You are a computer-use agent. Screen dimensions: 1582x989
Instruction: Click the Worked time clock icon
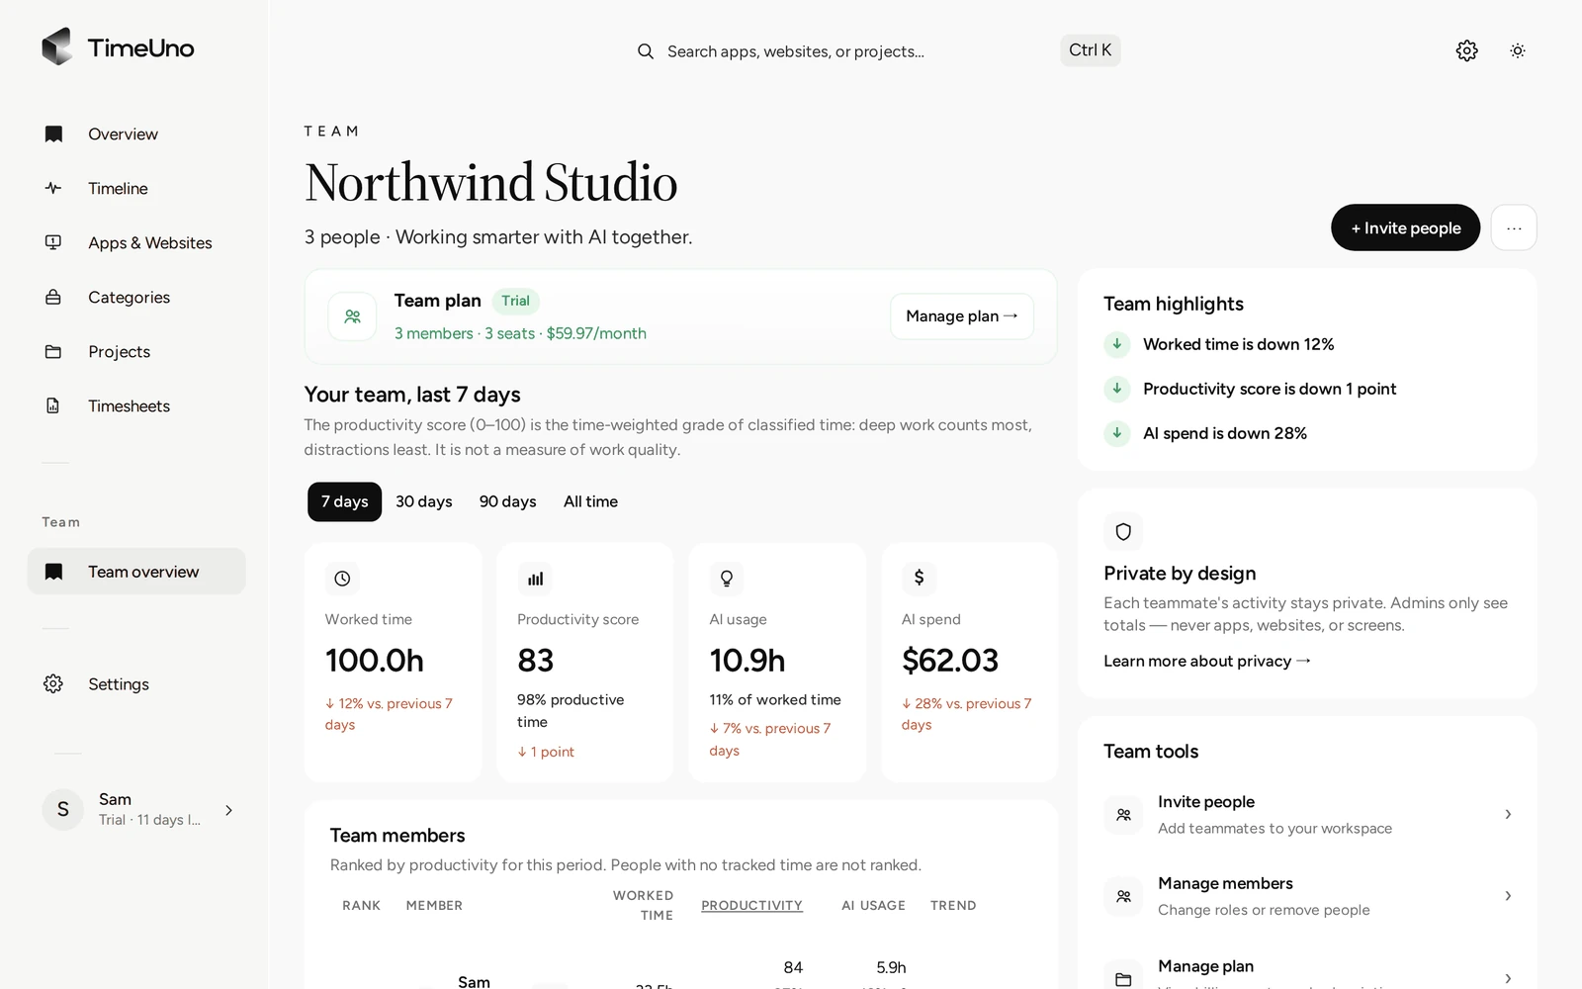tap(342, 579)
